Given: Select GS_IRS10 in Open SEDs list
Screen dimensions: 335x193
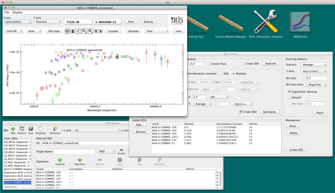Looking at the screenshot, I should (17, 156).
